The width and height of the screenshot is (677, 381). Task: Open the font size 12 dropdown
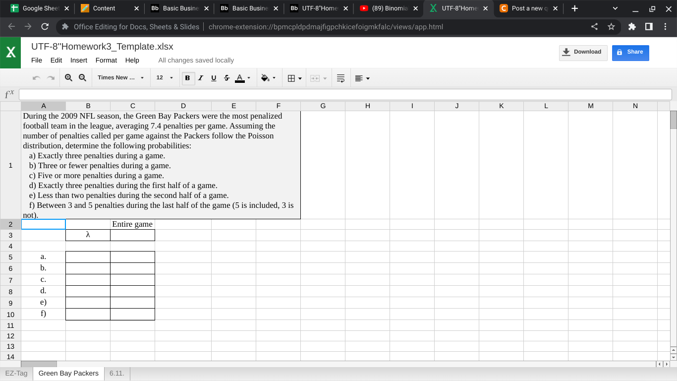point(165,78)
